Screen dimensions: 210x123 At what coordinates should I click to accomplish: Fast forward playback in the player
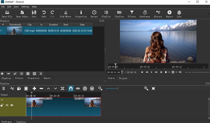(x=156, y=72)
